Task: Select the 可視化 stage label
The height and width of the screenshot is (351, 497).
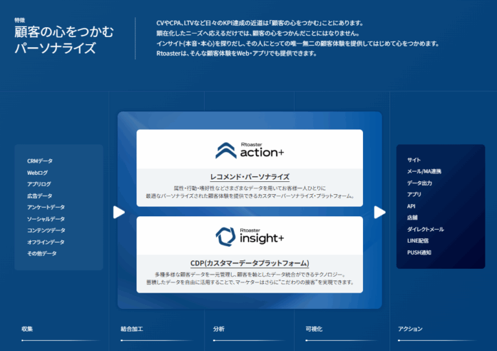Action: (314, 329)
